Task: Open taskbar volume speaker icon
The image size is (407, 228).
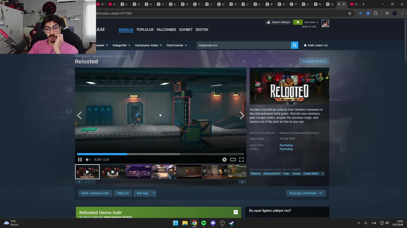Action: (x=387, y=223)
